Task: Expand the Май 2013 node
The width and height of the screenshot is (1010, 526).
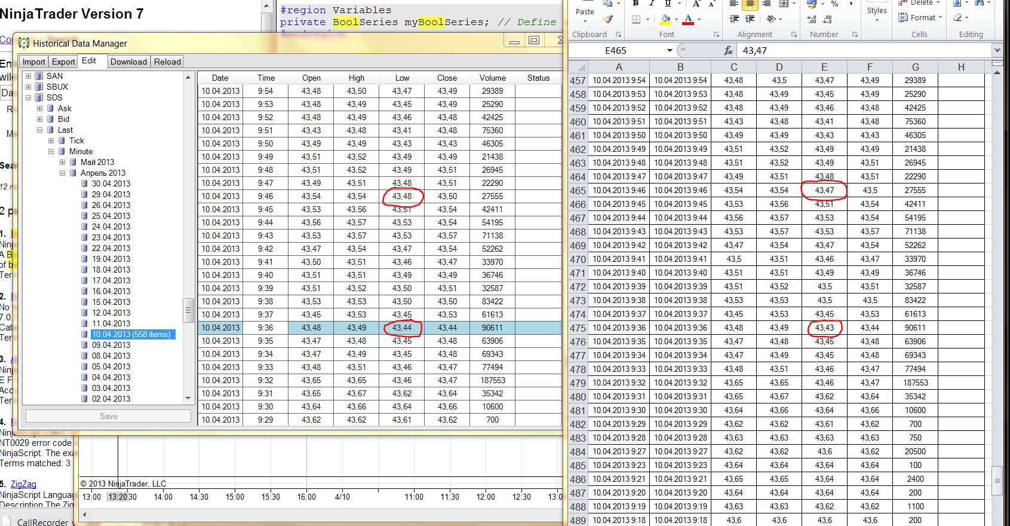Action: 62,162
